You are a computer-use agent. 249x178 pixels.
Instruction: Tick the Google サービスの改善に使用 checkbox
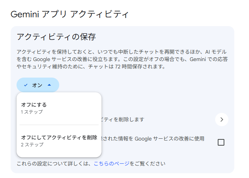tap(221, 142)
